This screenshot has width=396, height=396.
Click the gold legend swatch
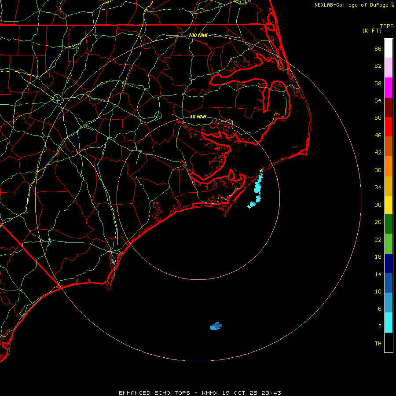[x=389, y=186]
